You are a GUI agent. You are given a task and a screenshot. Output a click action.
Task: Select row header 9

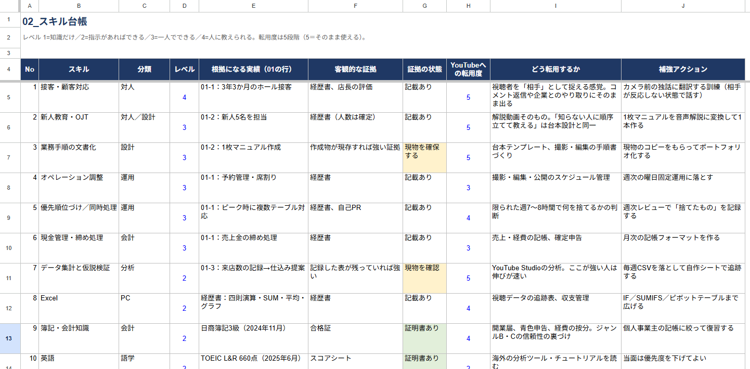click(9, 218)
